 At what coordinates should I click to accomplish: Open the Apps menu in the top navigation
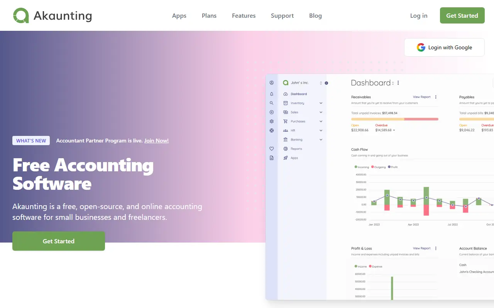pos(179,16)
